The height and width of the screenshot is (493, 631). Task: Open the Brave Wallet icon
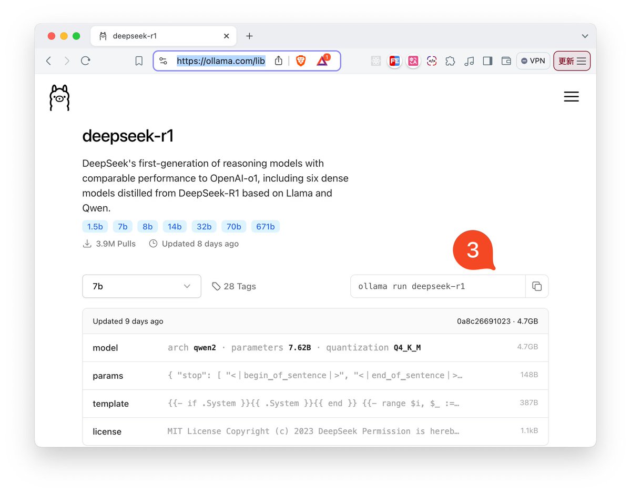tap(506, 61)
